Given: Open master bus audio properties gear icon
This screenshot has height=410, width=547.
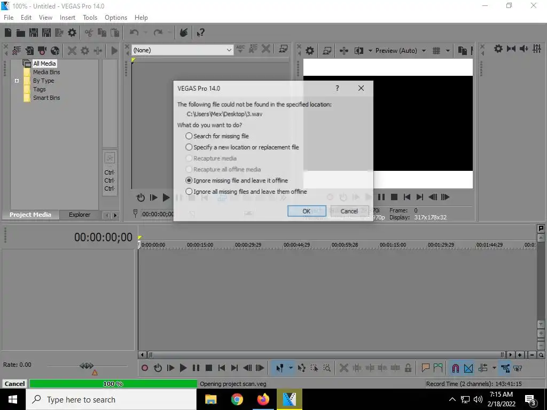Looking at the screenshot, I should (498, 49).
